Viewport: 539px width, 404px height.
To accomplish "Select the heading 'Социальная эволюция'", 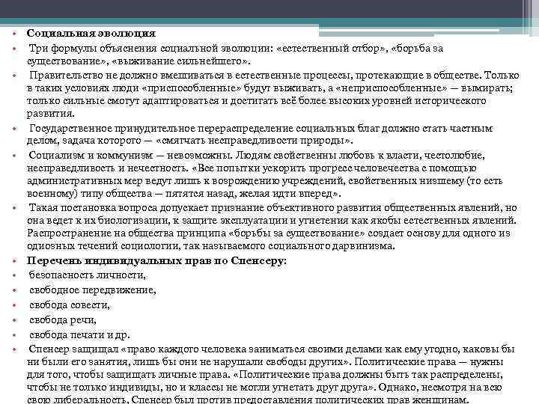I will [x=91, y=34].
